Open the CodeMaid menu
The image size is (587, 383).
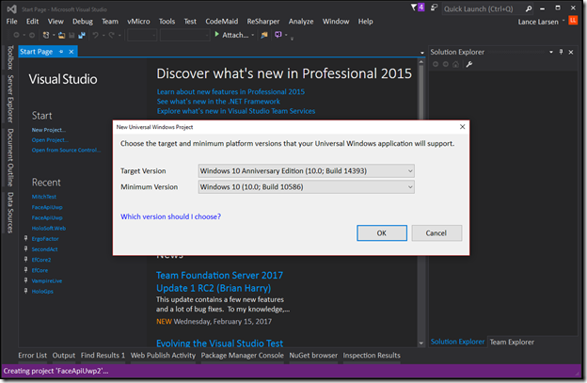pyautogui.click(x=222, y=22)
